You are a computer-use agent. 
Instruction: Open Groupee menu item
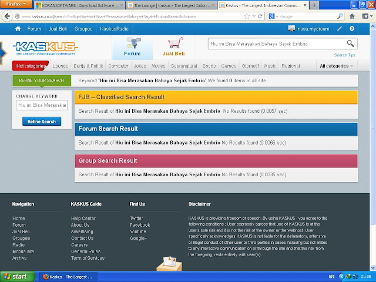click(83, 29)
